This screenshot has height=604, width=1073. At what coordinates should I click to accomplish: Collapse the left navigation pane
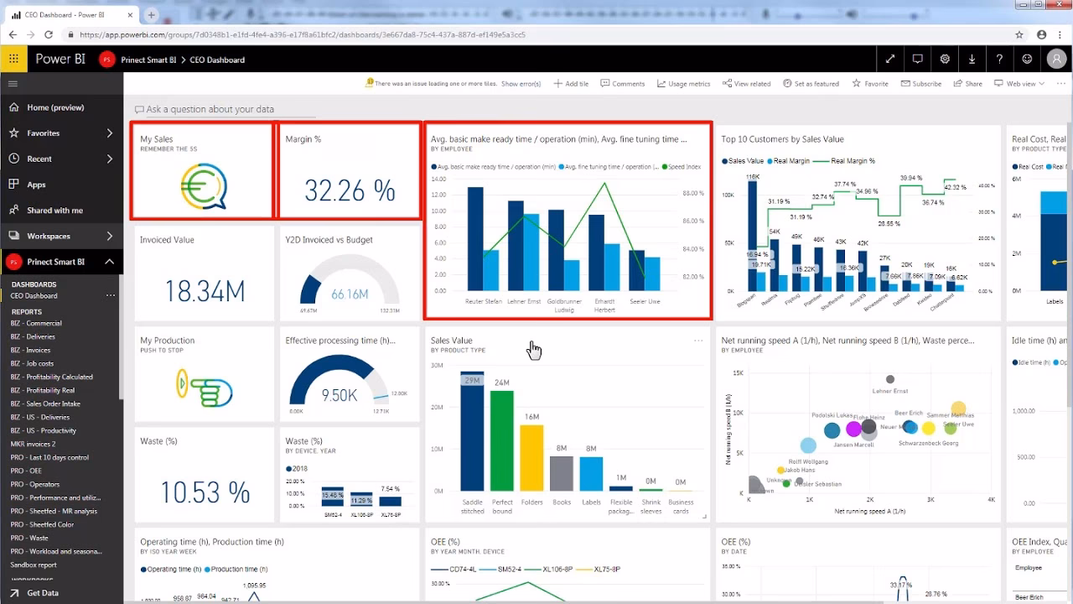click(13, 83)
